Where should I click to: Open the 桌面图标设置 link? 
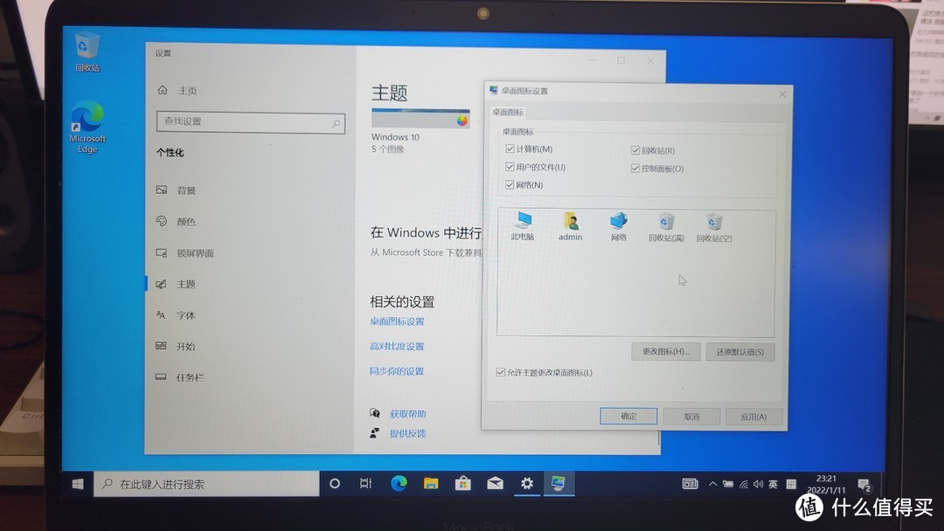pyautogui.click(x=397, y=321)
